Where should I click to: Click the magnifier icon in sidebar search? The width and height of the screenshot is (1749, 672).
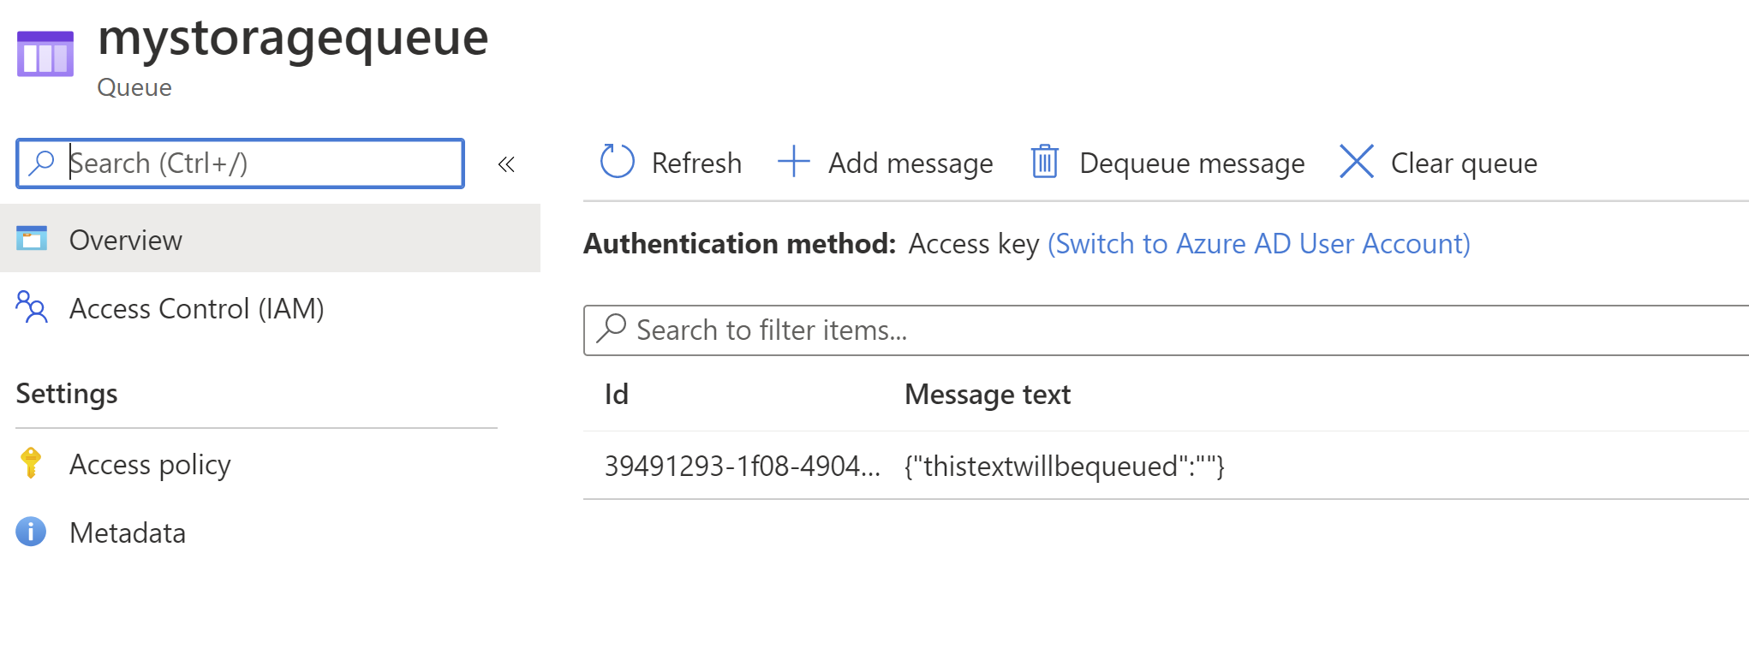(41, 163)
